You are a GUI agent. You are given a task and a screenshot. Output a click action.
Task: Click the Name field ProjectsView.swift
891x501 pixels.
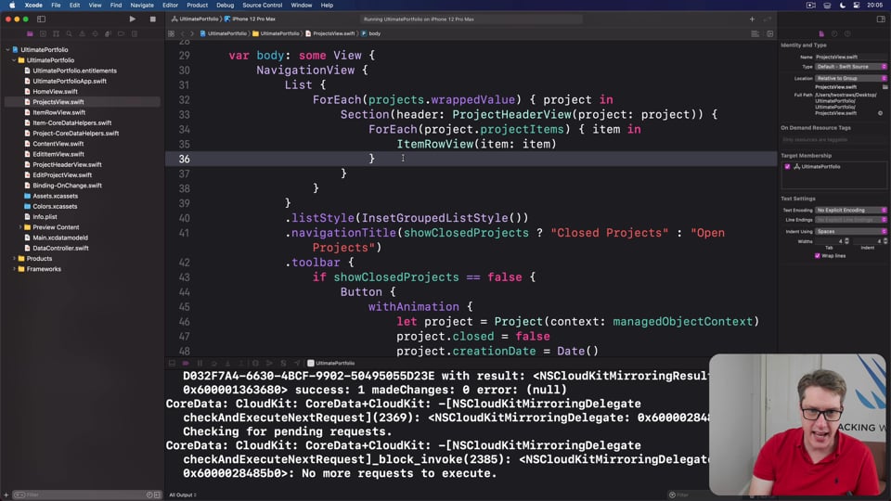[851, 57]
